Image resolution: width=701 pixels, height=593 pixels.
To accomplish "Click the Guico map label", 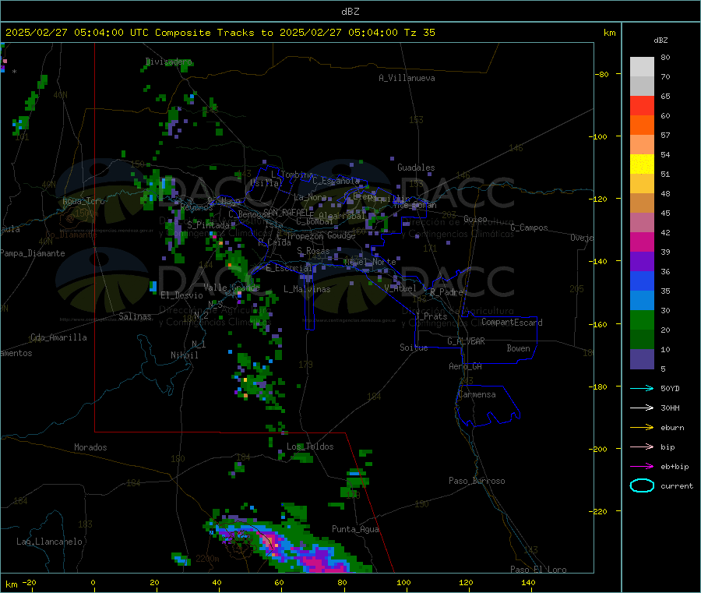I will pyautogui.click(x=475, y=219).
